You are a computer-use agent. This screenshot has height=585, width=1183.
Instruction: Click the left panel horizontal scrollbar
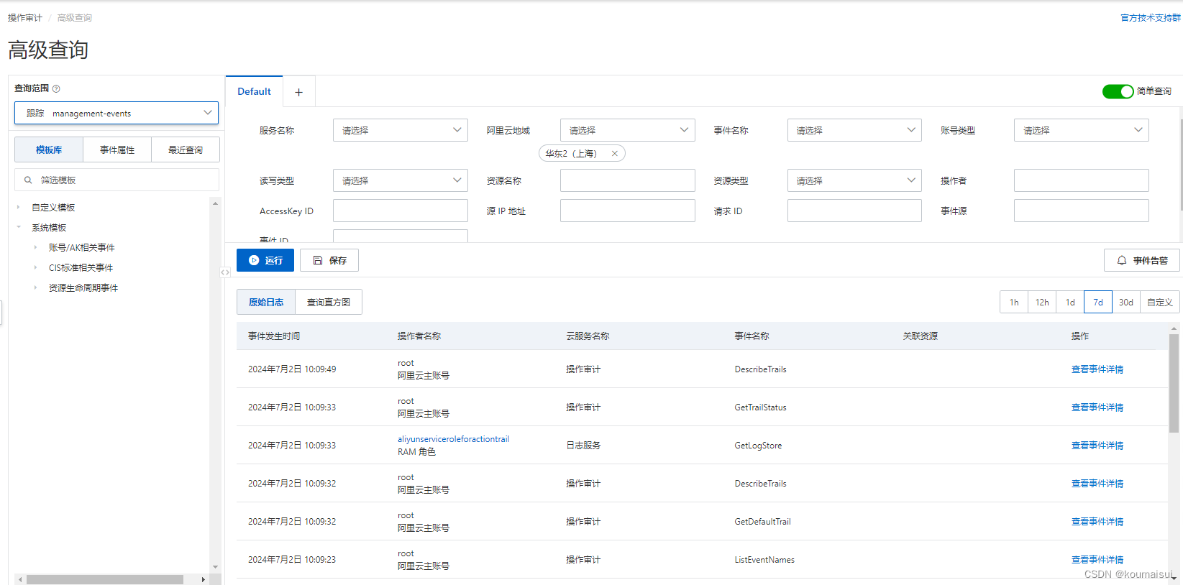pos(105,579)
